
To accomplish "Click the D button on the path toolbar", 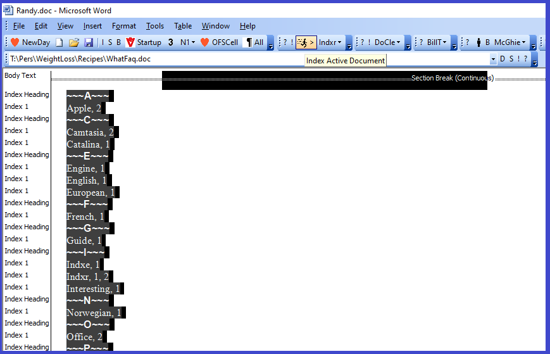I will [x=503, y=59].
